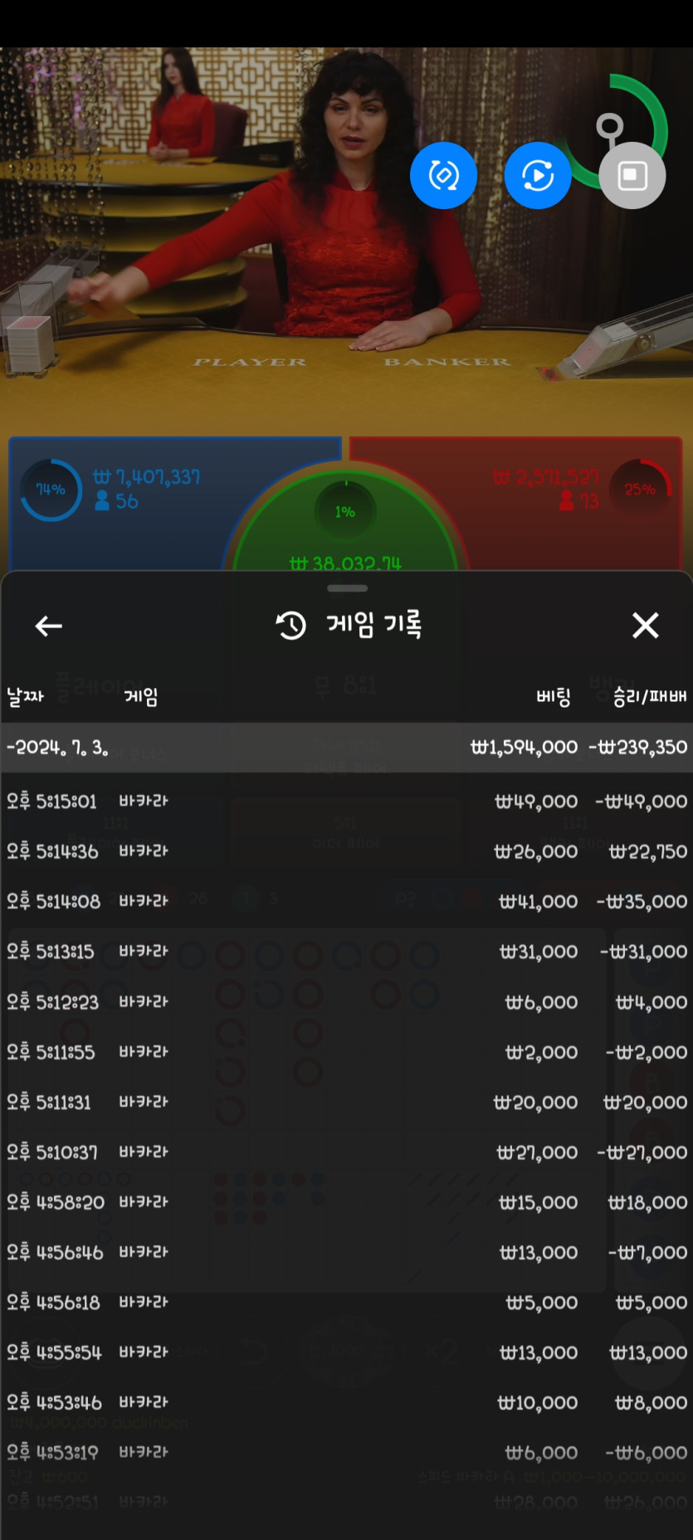This screenshot has width=693, height=1540.
Task: Open the 오후 5:13:15 game record
Action: [x=346, y=952]
